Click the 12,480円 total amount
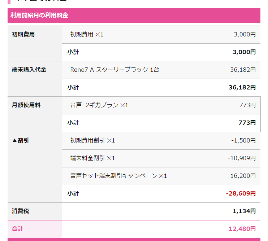 pyautogui.click(x=242, y=229)
